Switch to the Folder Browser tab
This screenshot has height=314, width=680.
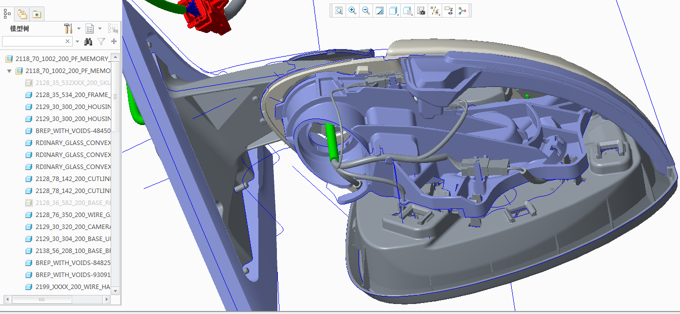(22, 14)
